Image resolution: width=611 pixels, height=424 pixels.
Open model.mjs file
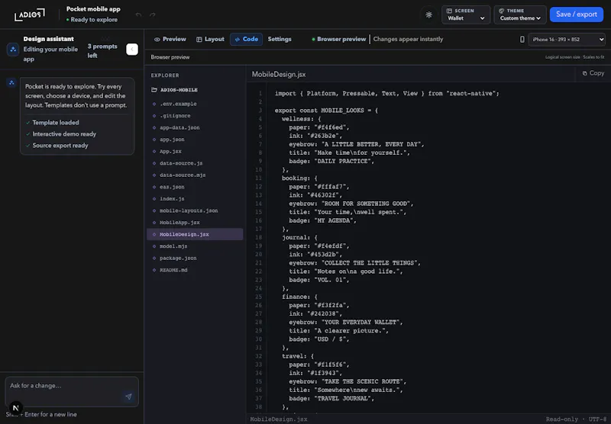coord(195,246)
